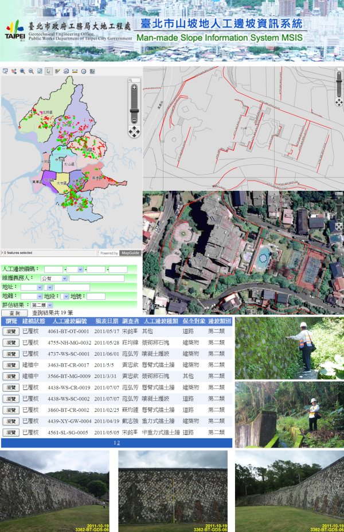
Task: Open the first 地址 district dropdown
Action: click(32, 287)
